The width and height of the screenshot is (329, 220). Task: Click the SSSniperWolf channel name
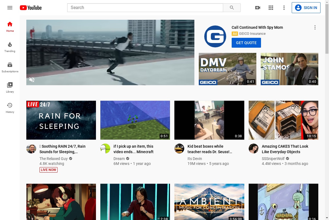pos(273,159)
